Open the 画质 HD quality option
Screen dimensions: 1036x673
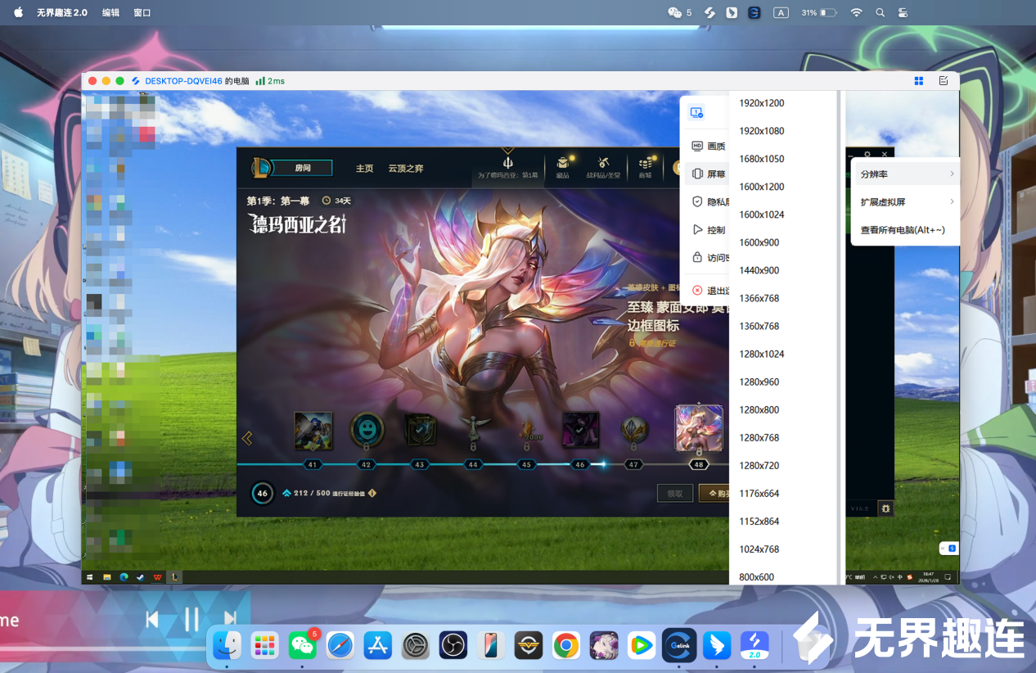709,146
